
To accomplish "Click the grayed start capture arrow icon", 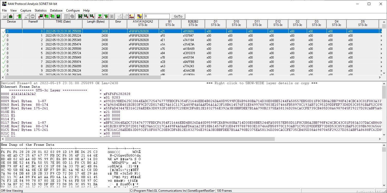I will tap(27, 16).
